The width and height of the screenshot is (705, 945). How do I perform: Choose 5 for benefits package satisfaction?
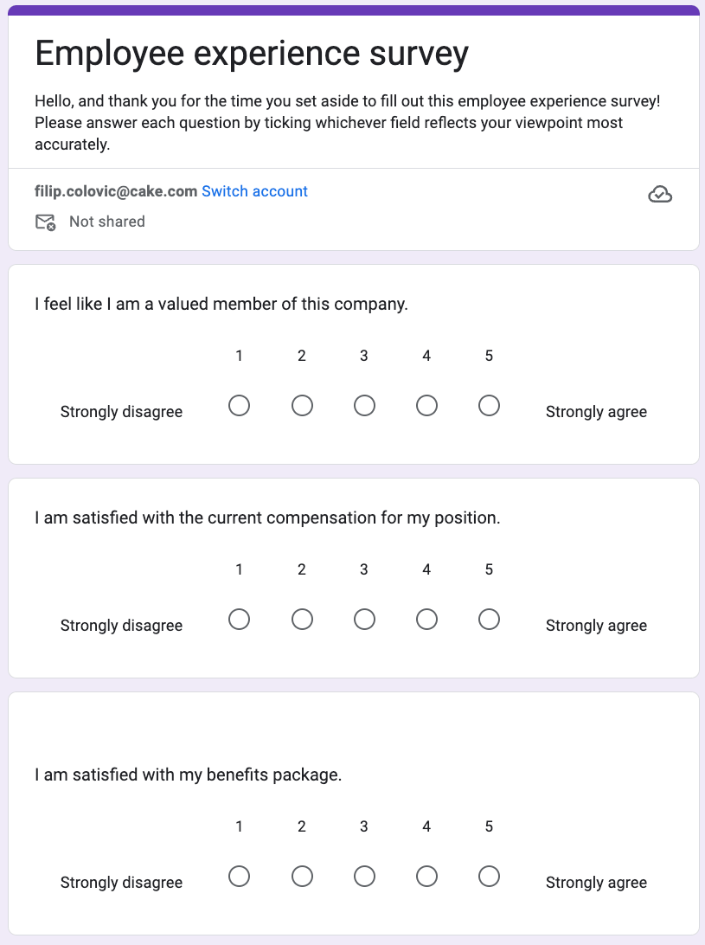[489, 876]
